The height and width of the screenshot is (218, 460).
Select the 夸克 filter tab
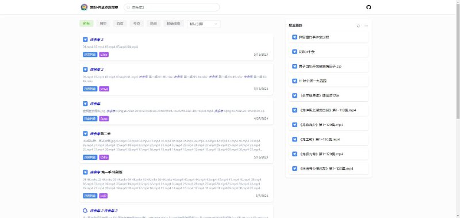[136, 24]
